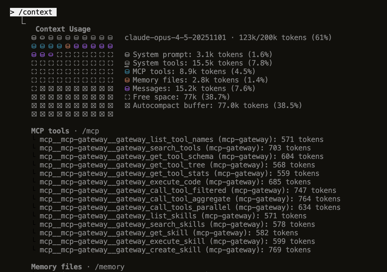
Task: Click the Memory files orange icon
Action: 127,80
